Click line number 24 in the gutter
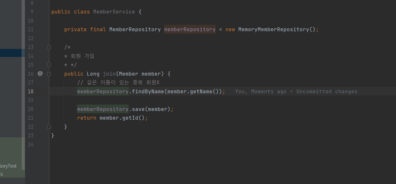This screenshot has height=184, width=396. tap(31, 144)
